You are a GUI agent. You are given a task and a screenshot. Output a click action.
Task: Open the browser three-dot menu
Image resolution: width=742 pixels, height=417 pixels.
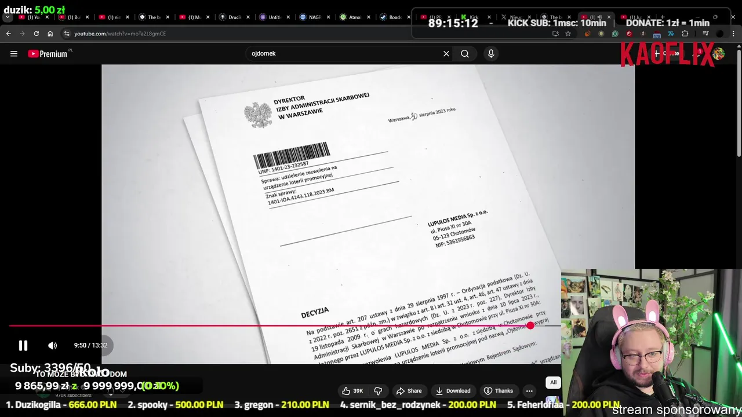point(733,34)
